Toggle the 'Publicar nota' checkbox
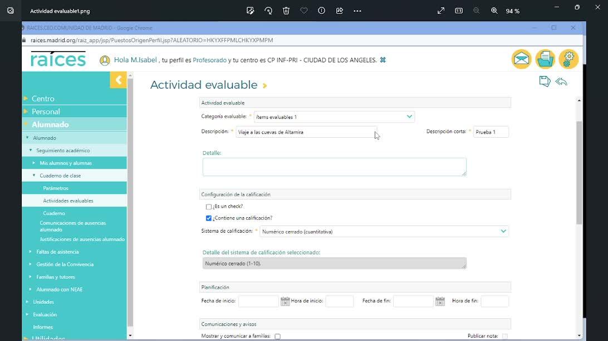Screen dimensions: 608x341 coord(505,337)
